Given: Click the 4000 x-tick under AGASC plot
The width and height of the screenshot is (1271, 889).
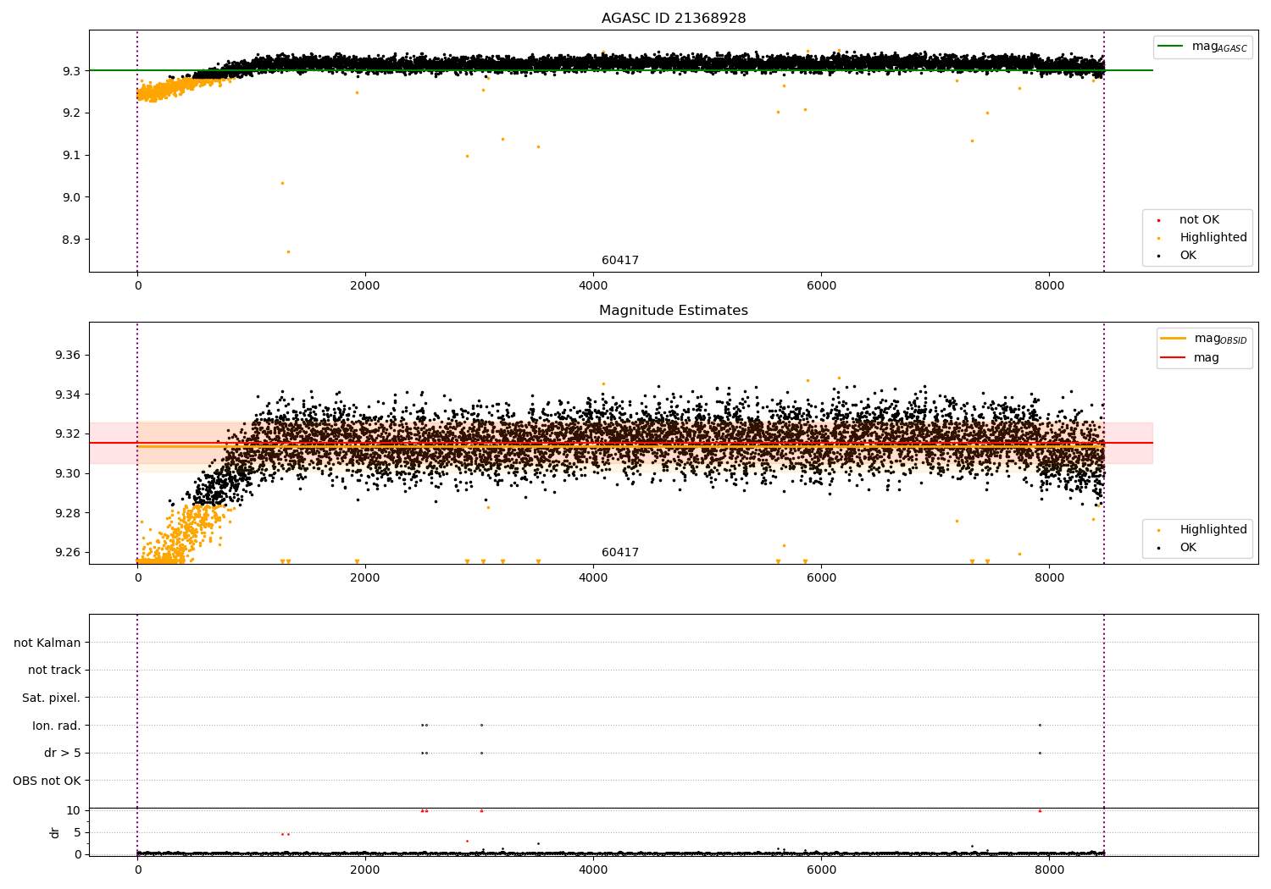Looking at the screenshot, I should [x=593, y=286].
